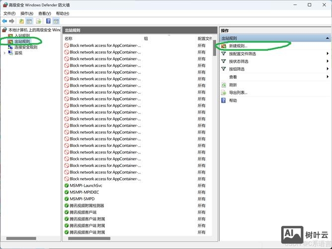The image size is (332, 249).
Task: Click the blue Back arrow in the toolbar
Action: [x=4, y=21]
